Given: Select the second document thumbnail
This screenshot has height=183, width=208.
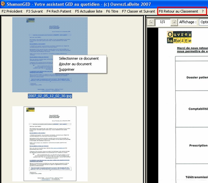Looking at the screenshot, I should coord(50,144).
